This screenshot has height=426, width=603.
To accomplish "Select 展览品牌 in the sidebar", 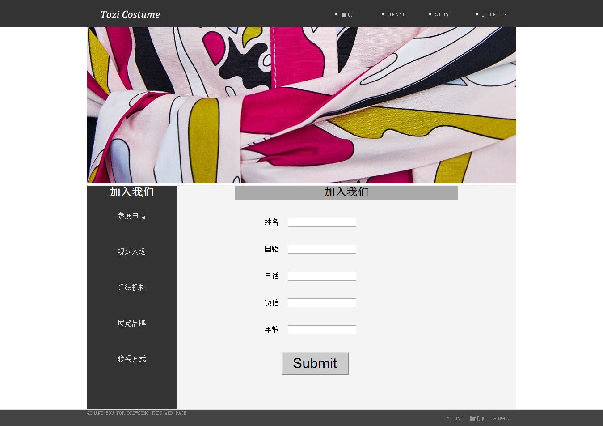I will click(x=131, y=323).
